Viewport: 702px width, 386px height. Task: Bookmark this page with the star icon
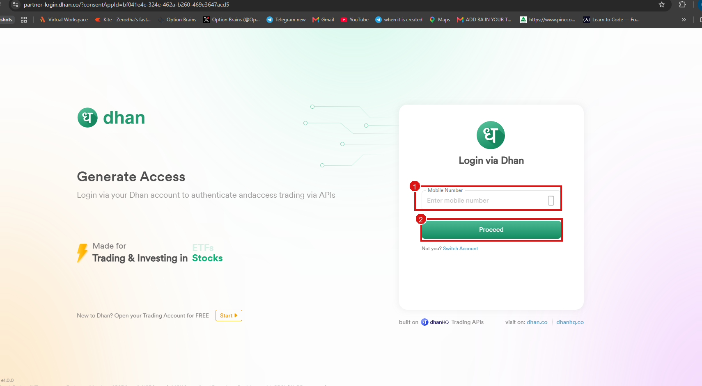pos(662,5)
